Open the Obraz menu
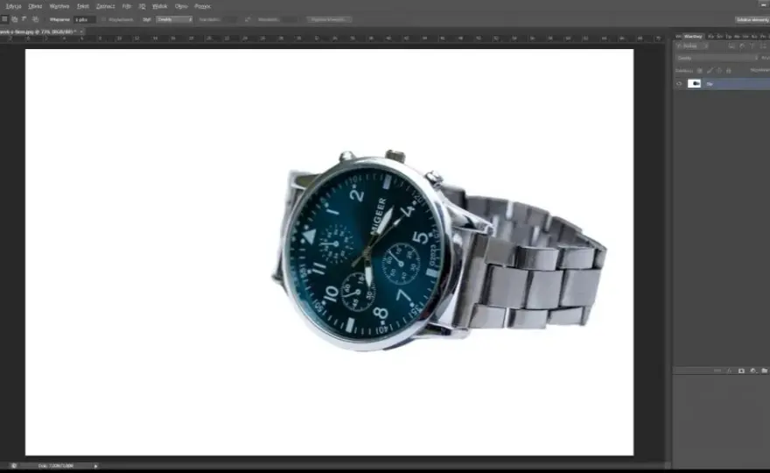770x473 pixels. pos(35,6)
